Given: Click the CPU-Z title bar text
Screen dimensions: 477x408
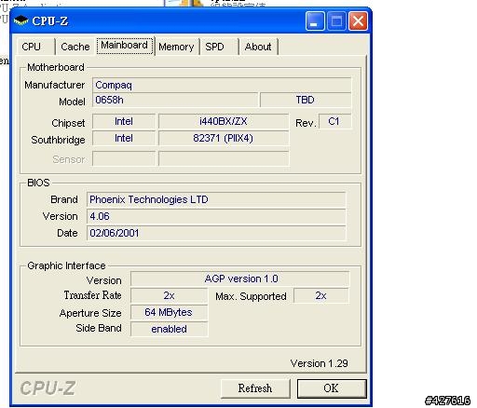Looking at the screenshot, I should 50,21.
